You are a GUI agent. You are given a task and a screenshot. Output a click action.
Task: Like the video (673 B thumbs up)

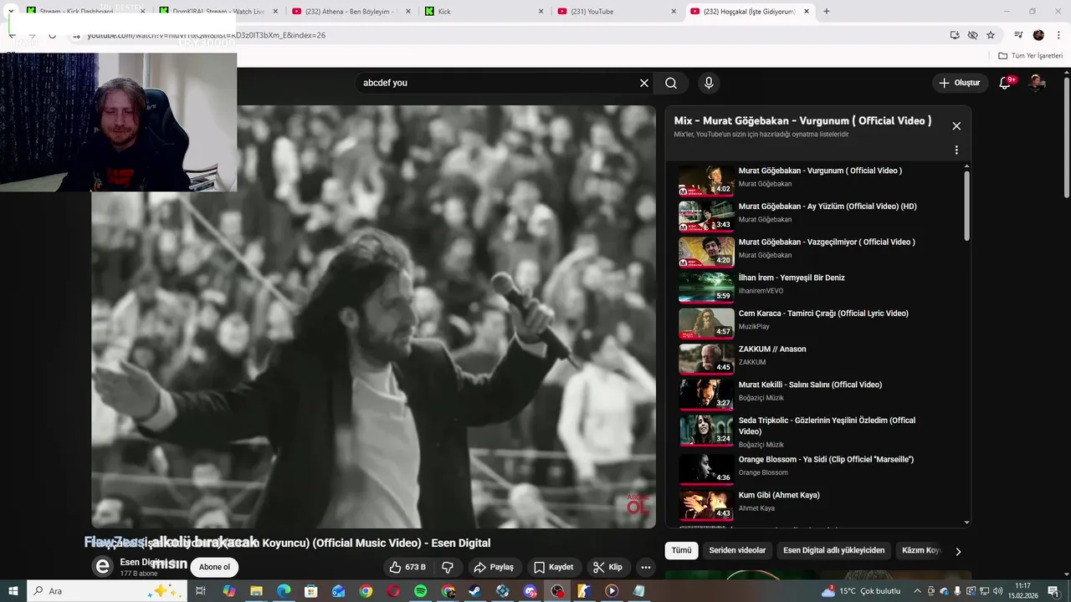coord(407,567)
